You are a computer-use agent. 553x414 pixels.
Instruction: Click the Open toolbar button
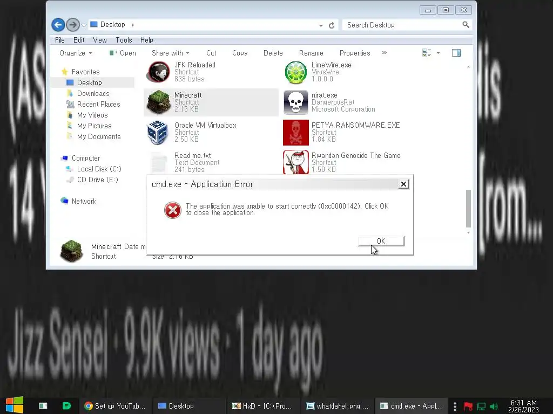click(123, 53)
